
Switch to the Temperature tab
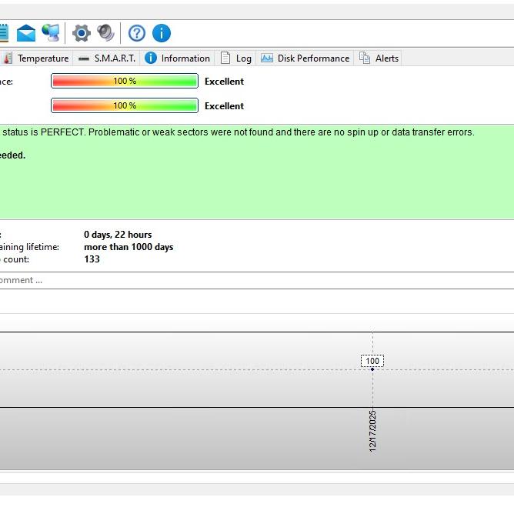[37, 58]
